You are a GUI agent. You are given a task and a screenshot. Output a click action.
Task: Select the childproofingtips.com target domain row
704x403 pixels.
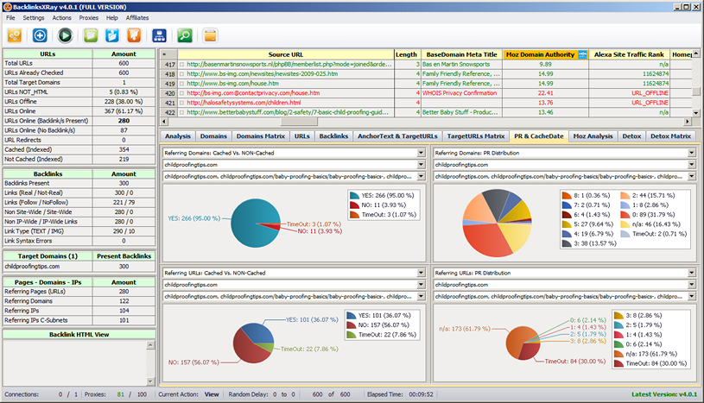[x=79, y=267]
